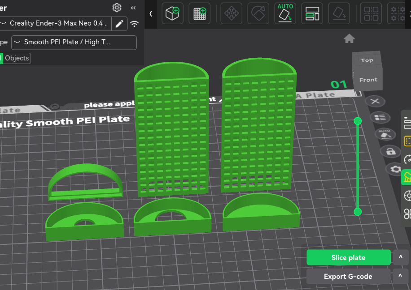This screenshot has height=290, width=411.
Task: Add a new plate with grid icon
Action: click(200, 13)
